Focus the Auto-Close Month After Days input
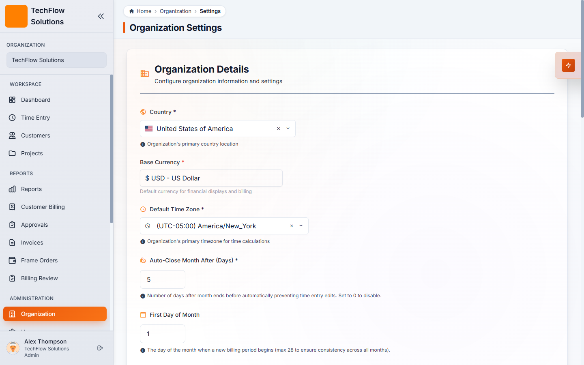Screen dimensions: 584x365 tap(163, 279)
